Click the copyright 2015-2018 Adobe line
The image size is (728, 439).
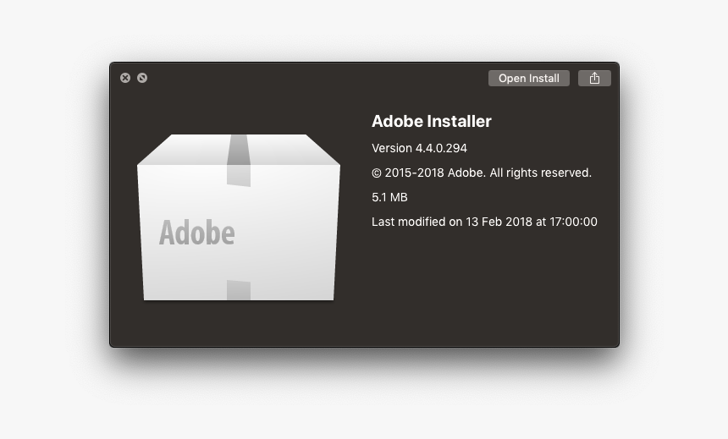(x=482, y=173)
